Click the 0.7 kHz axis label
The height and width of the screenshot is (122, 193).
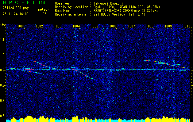point(3,101)
